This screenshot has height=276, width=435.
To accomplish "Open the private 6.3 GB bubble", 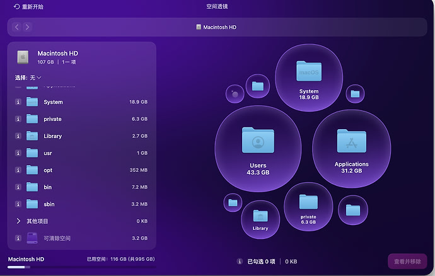I will (x=308, y=207).
